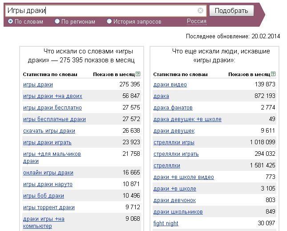Click the value '1 581 425' for стрелялки
Viewport: 287px width, 231px height.
coord(263,165)
